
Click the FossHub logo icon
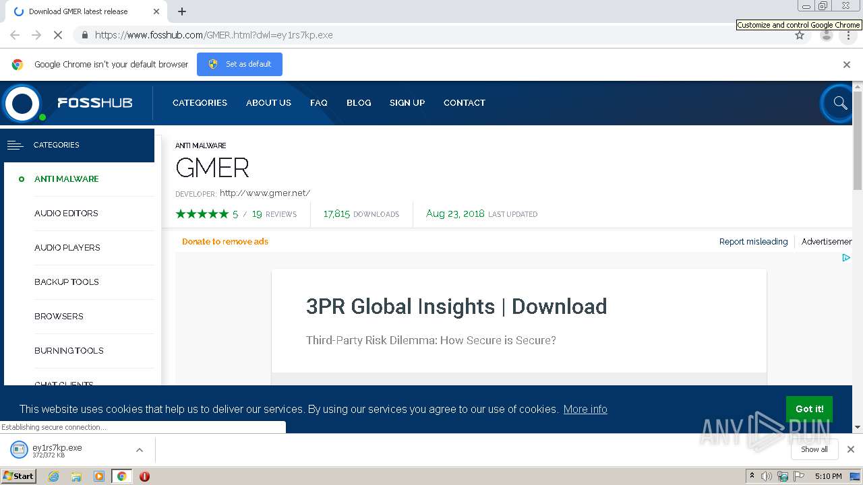click(22, 103)
